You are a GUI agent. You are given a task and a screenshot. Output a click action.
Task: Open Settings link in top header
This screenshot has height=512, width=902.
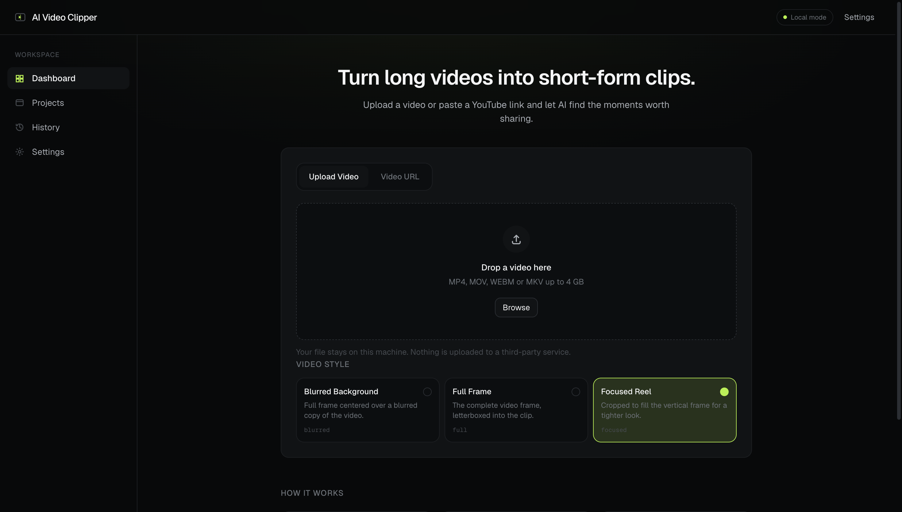(x=859, y=17)
